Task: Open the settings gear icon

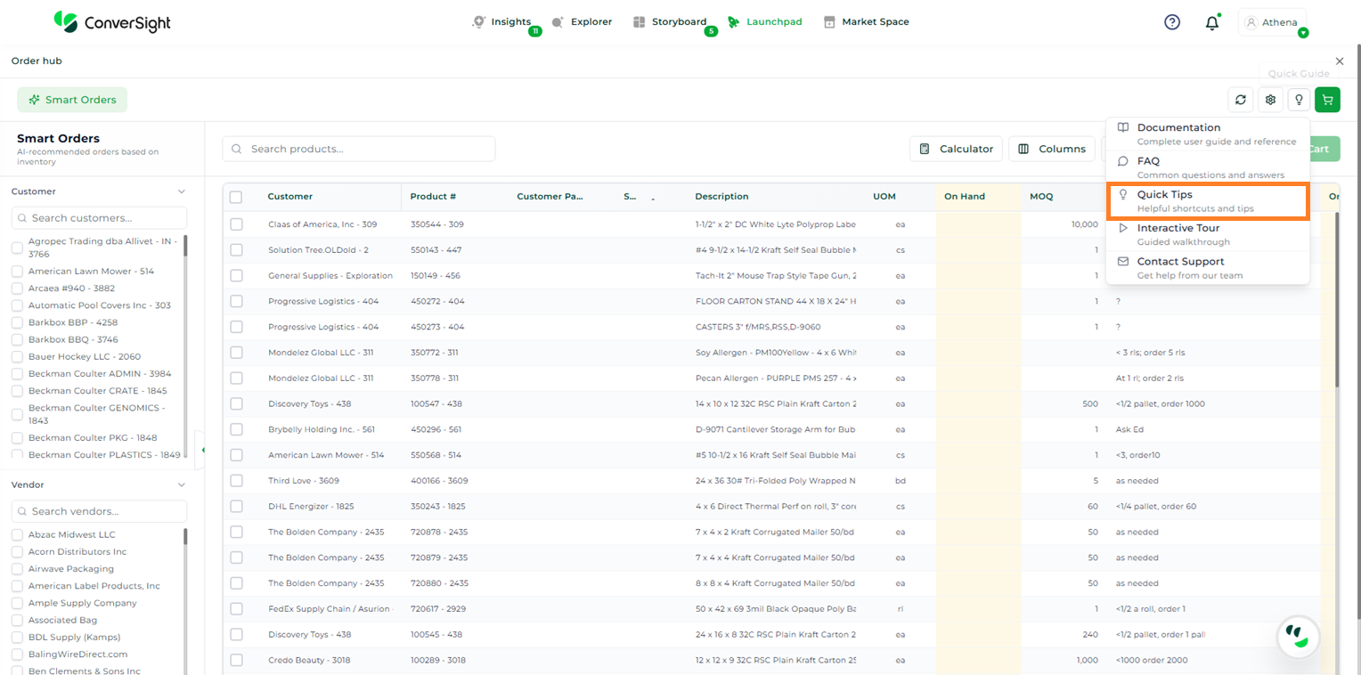Action: 1270,100
